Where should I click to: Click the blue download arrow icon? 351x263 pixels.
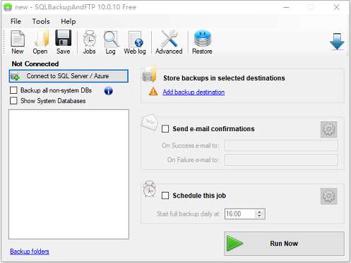(x=337, y=42)
